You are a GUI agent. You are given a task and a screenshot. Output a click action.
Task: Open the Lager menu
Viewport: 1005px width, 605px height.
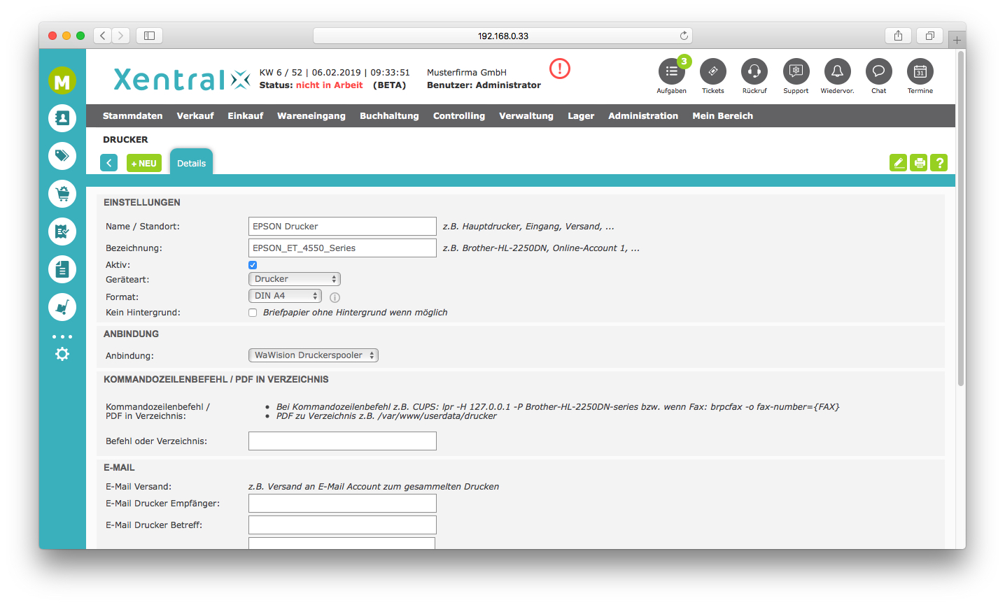click(x=580, y=116)
